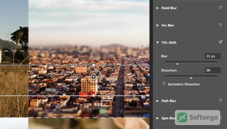Click the Distortion value field showing 0%
Screen dimensions: 227x129
point(213,70)
